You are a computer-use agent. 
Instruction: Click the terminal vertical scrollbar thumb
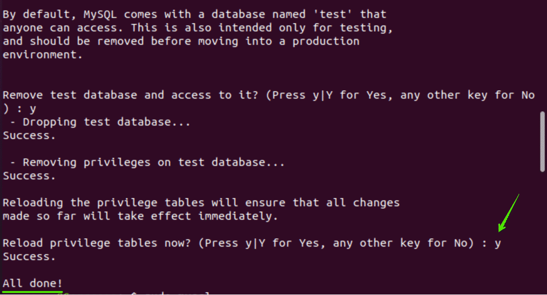point(543,142)
